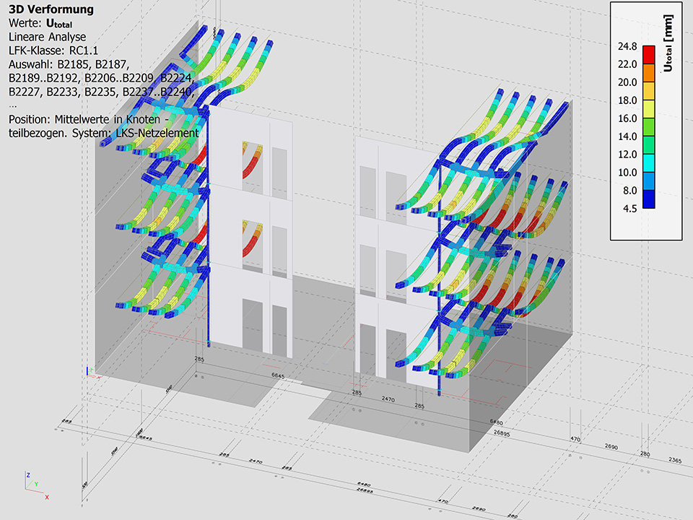Select the dark blue legend swatch
Viewport: 693px width, 520px height.
pyautogui.click(x=649, y=199)
